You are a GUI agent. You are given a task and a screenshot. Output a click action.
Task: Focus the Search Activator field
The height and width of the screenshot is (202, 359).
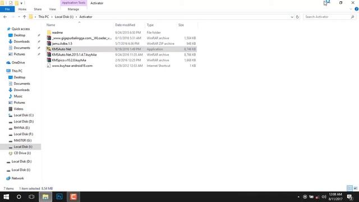tap(327, 17)
